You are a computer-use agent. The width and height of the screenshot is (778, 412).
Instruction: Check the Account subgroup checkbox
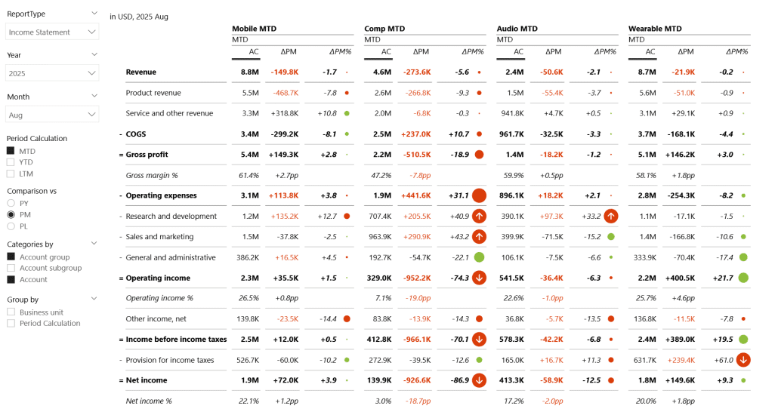(x=11, y=268)
